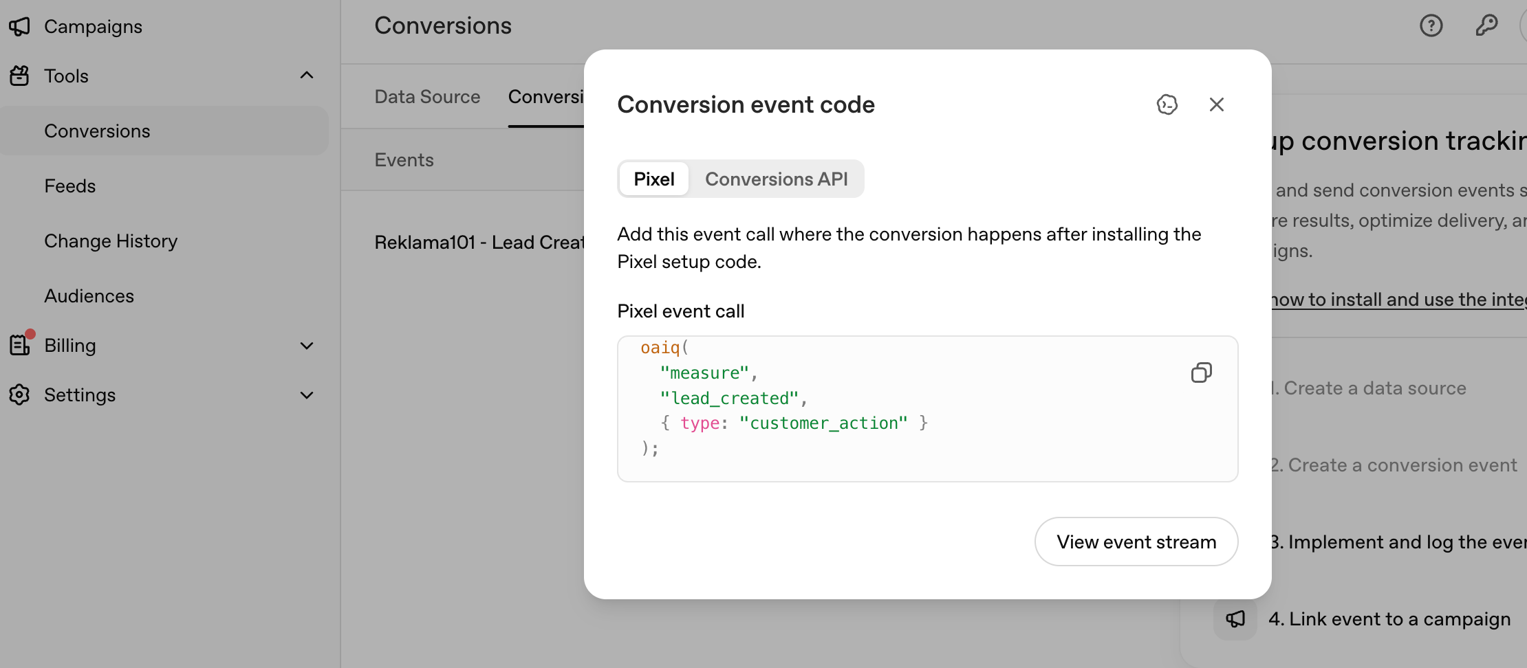Open the help question mark icon

[1431, 25]
